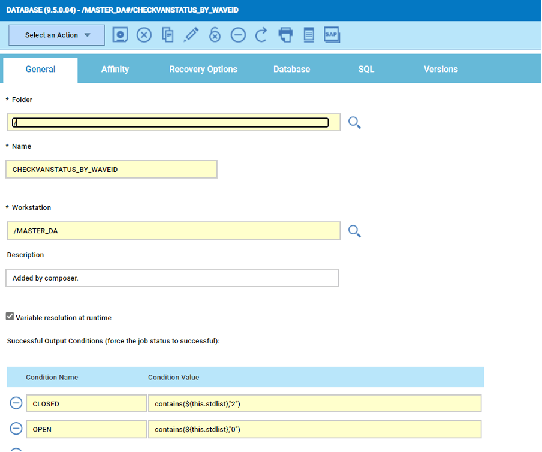Image resolution: width=542 pixels, height=452 pixels.
Task: Click the refresh arrow icon
Action: tap(261, 35)
